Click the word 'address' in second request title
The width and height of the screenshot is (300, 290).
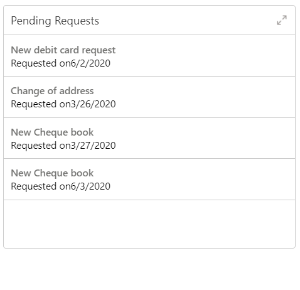[x=77, y=91]
